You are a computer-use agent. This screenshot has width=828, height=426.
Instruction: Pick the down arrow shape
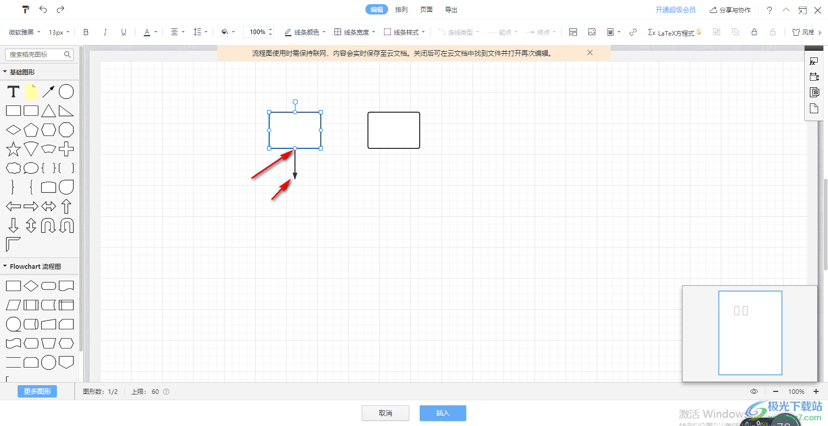coord(13,225)
